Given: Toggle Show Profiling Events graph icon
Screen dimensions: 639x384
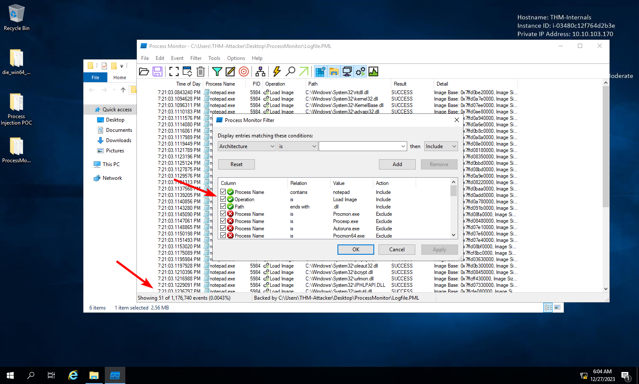Looking at the screenshot, I should click(373, 71).
